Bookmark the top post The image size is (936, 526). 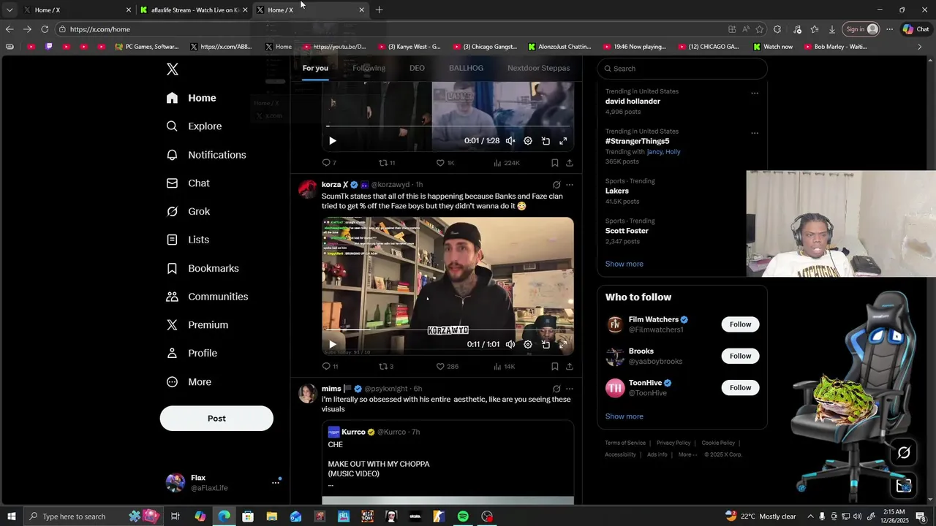coord(555,163)
